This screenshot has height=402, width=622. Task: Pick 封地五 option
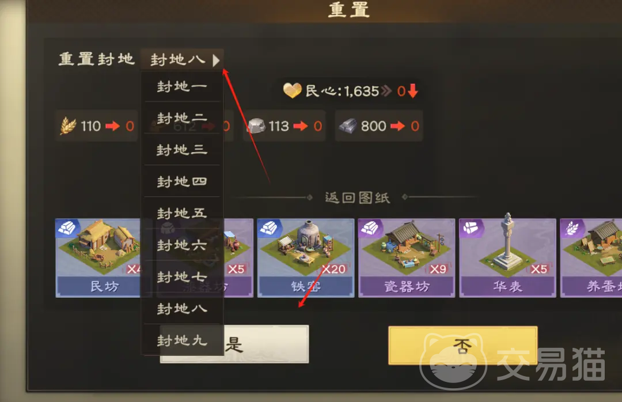click(182, 213)
